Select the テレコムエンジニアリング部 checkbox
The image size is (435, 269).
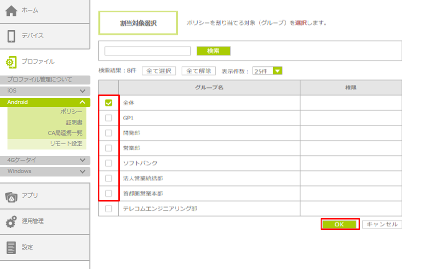pyautogui.click(x=108, y=208)
